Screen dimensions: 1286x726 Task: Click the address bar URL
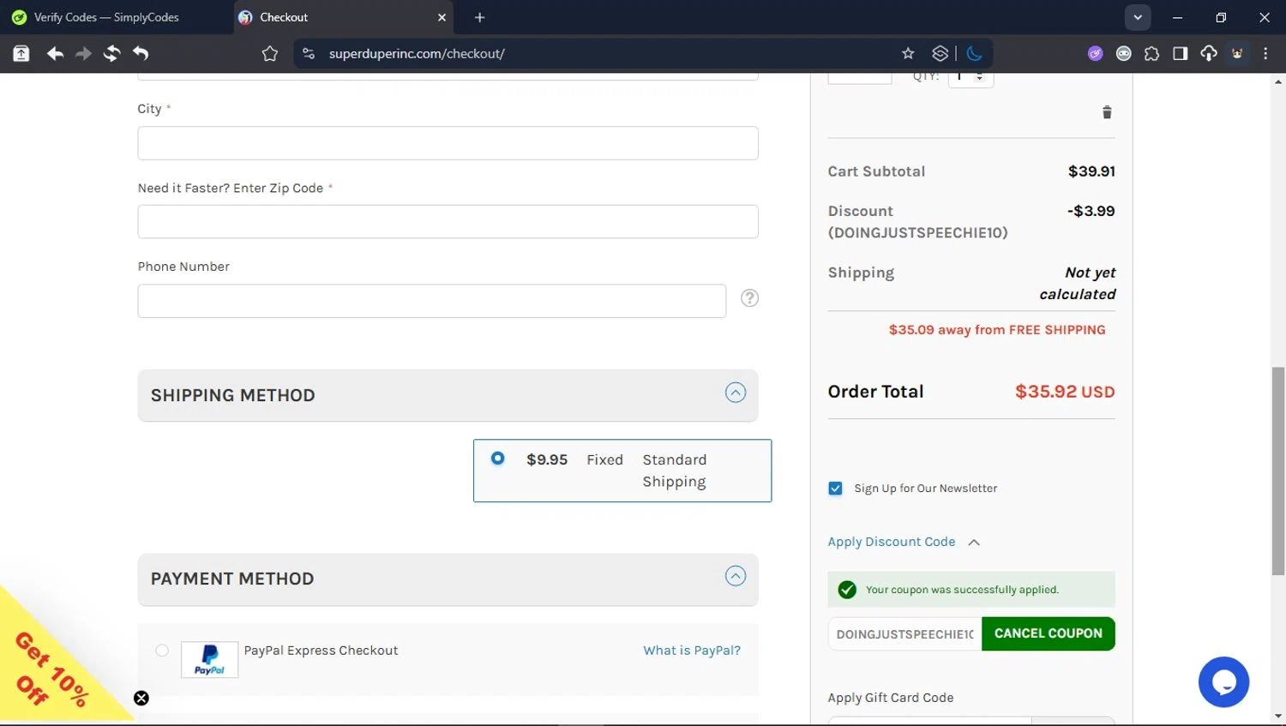click(417, 54)
